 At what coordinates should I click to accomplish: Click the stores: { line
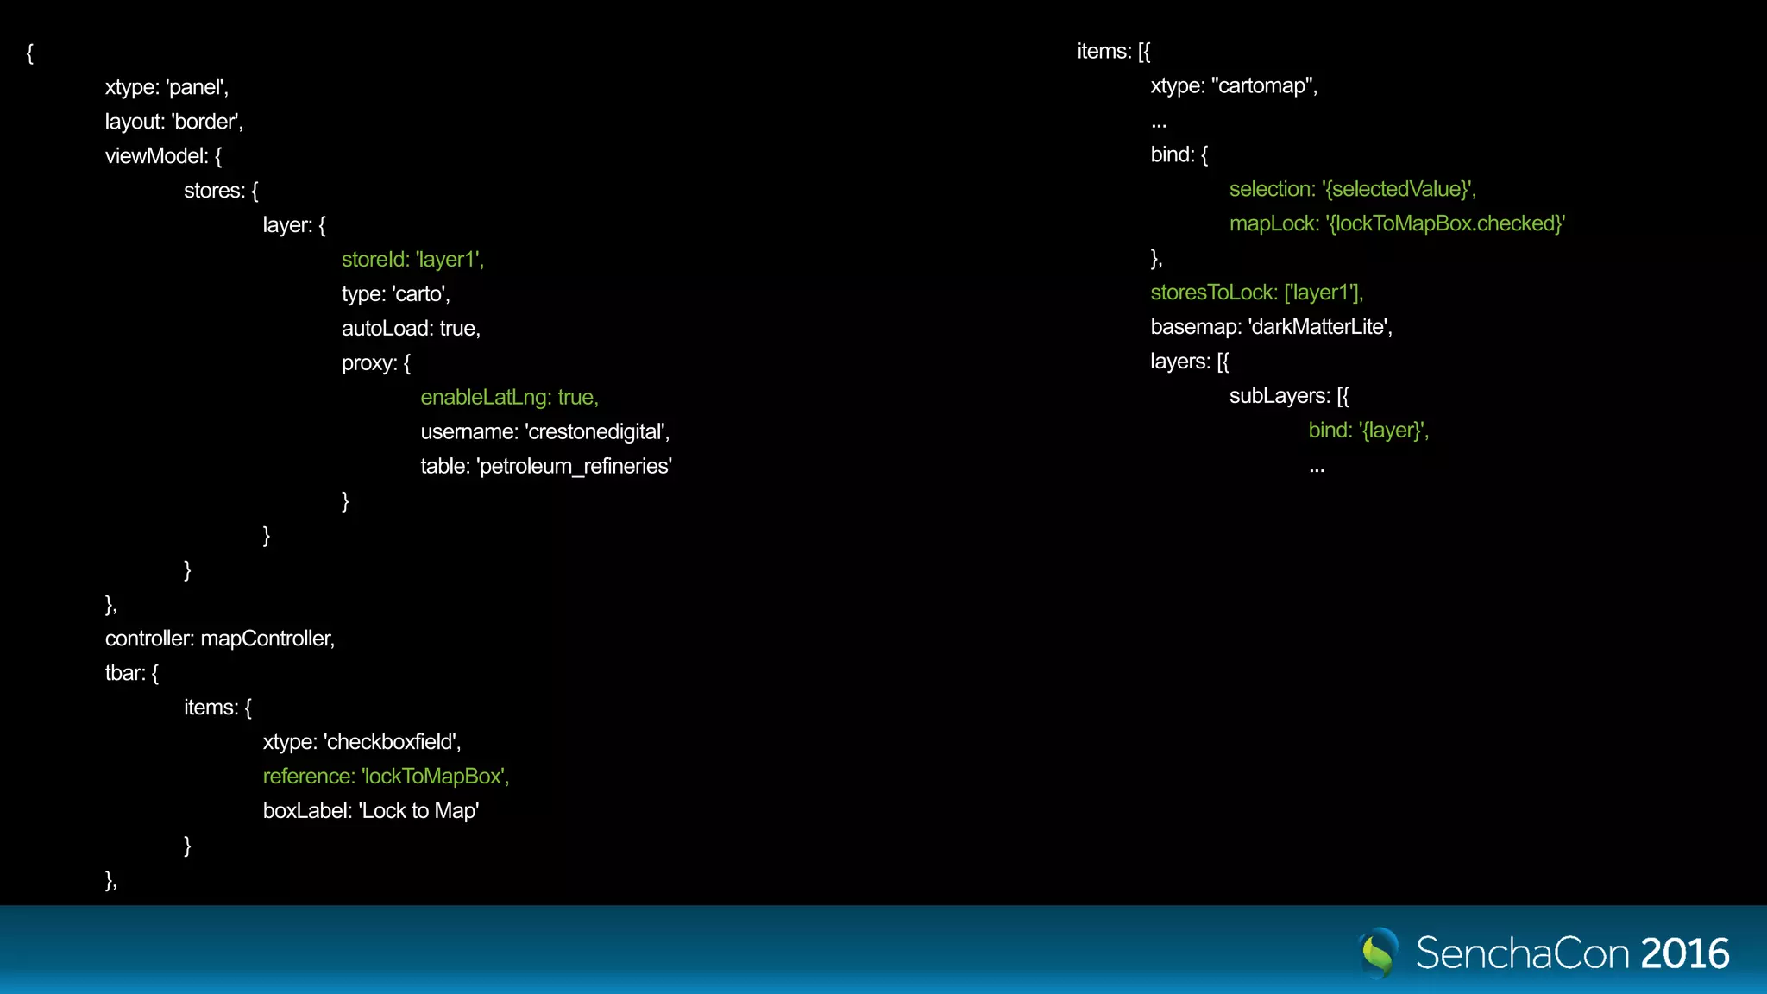[221, 191]
